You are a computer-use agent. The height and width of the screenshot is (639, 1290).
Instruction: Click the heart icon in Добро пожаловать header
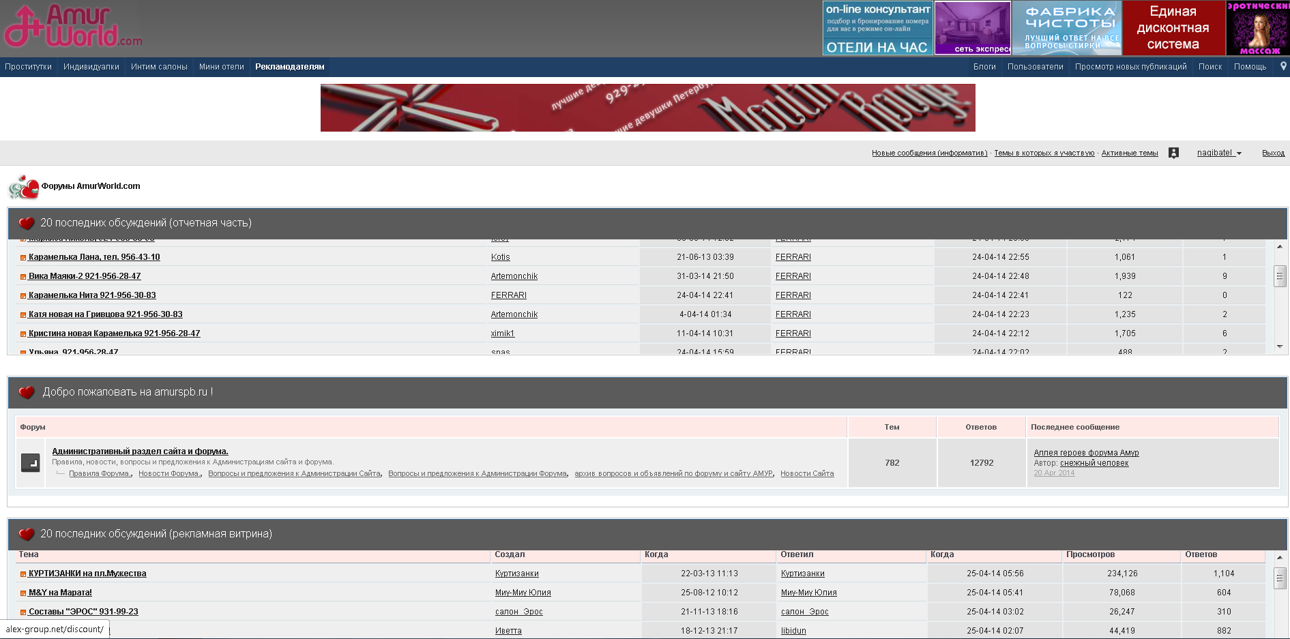tap(27, 392)
